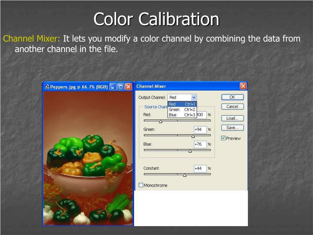Enable the Monochrome checkbox
This screenshot has width=313, height=235.
(x=141, y=185)
